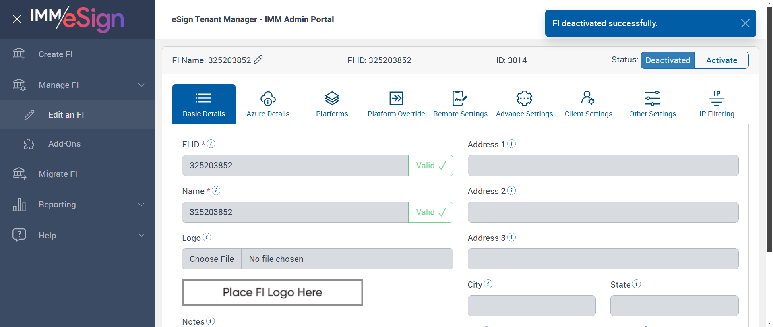The width and height of the screenshot is (773, 327).
Task: Click the Choose File button
Action: point(212,259)
